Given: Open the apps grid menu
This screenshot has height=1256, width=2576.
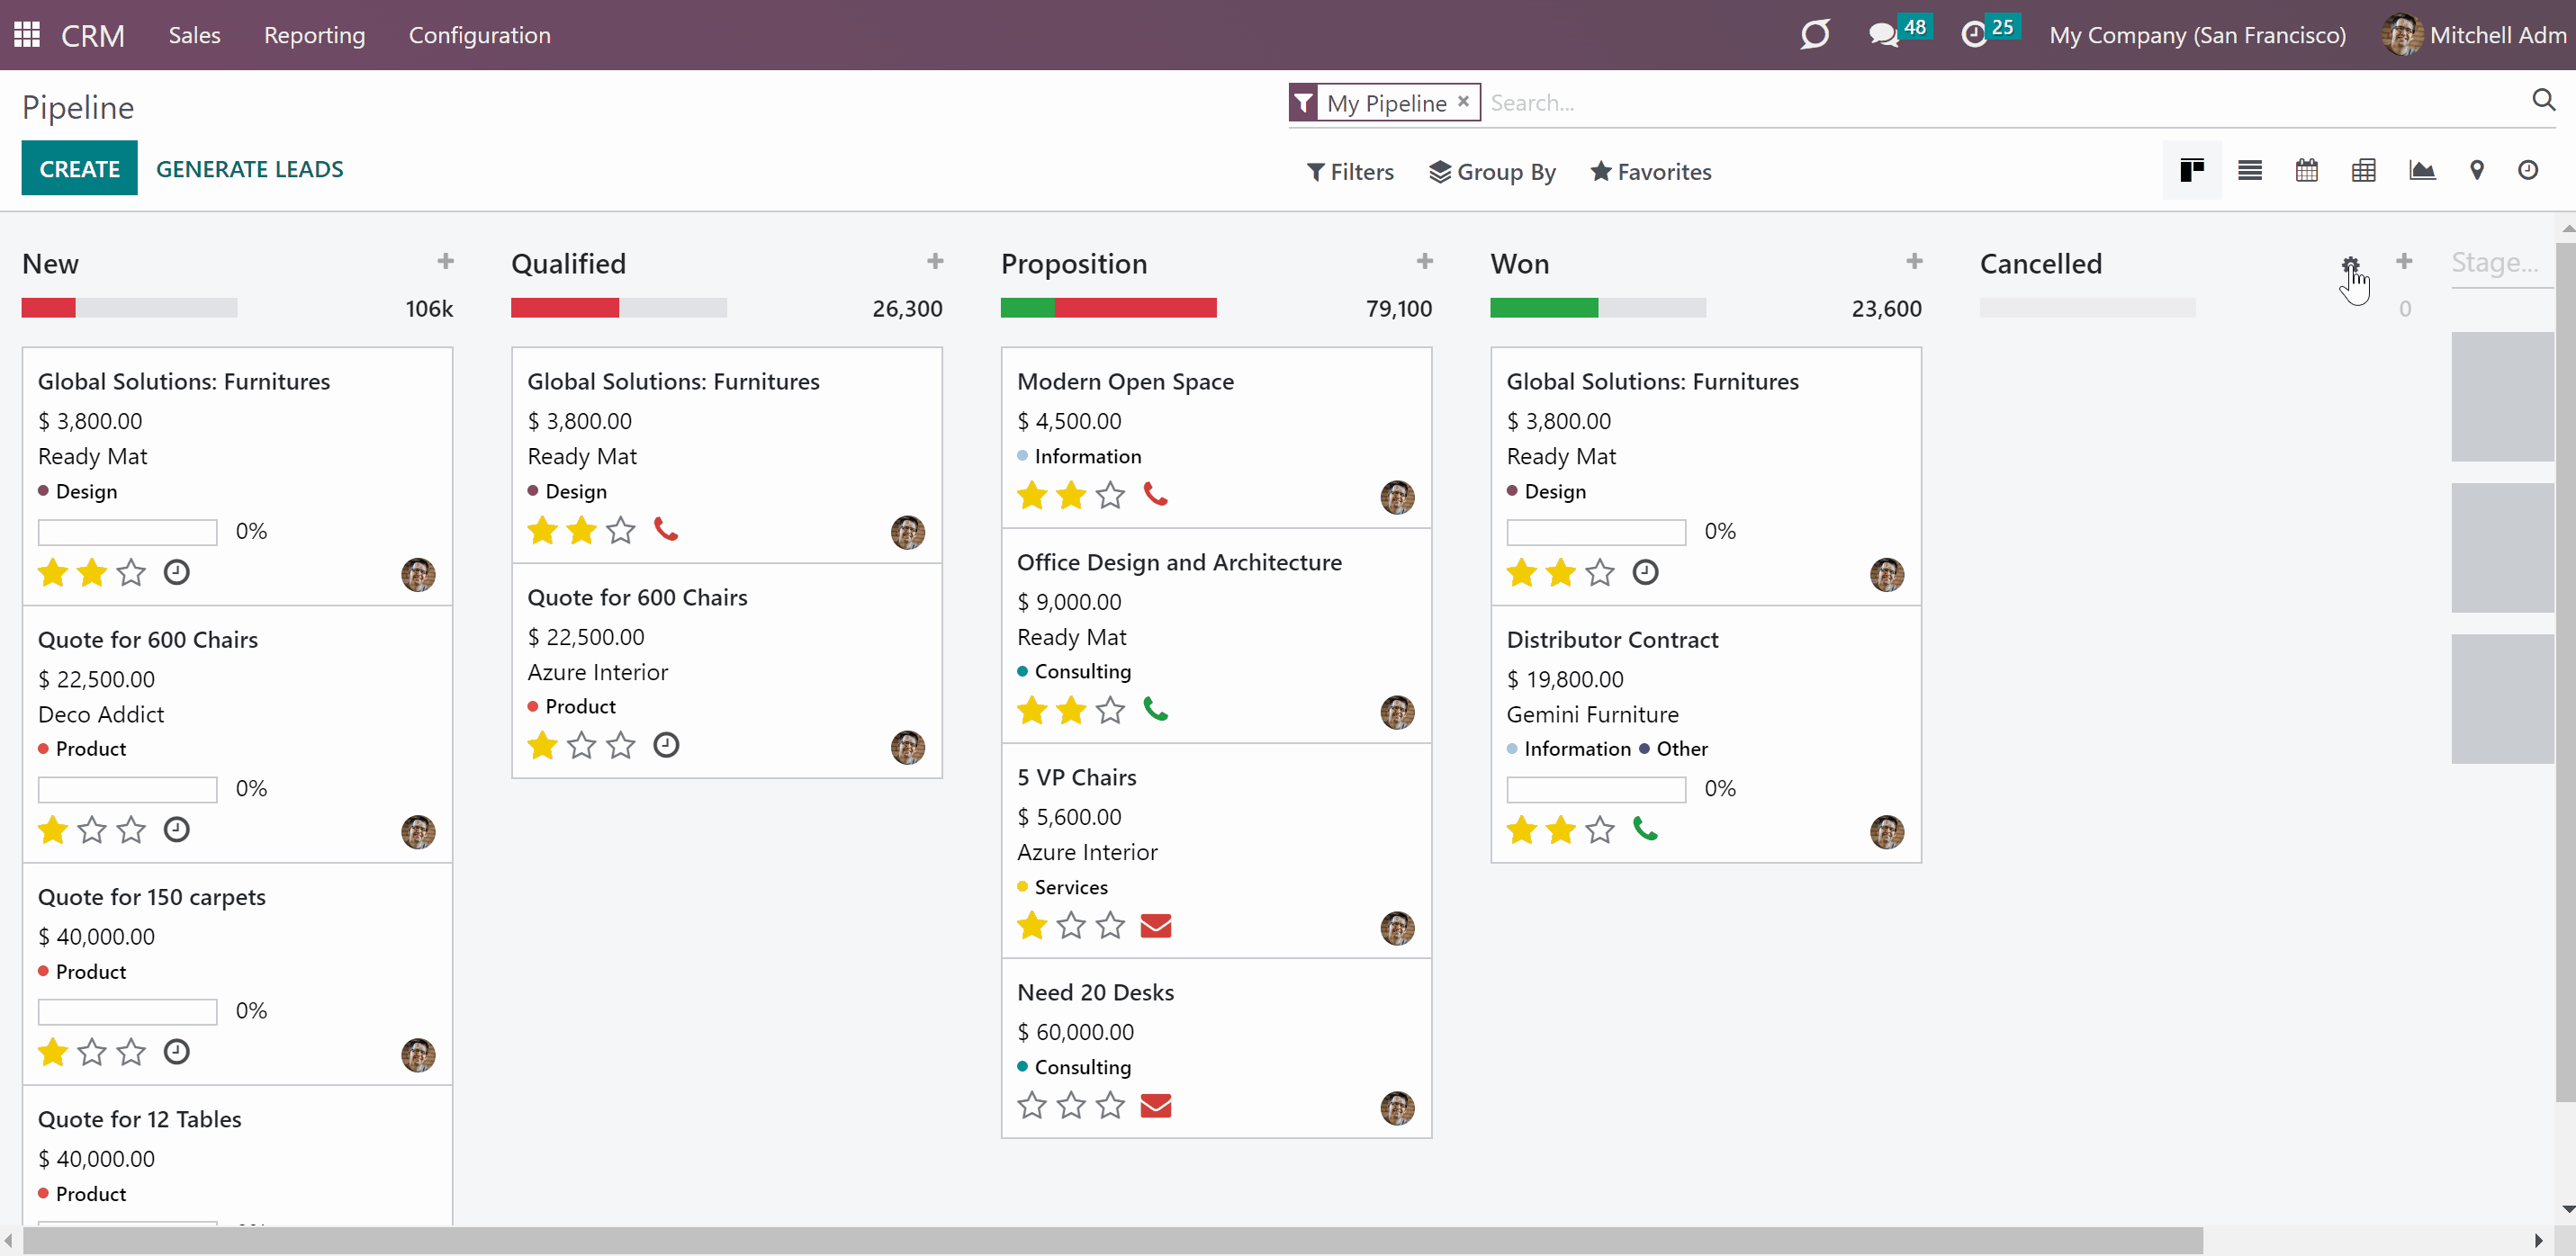Looking at the screenshot, I should 27,35.
